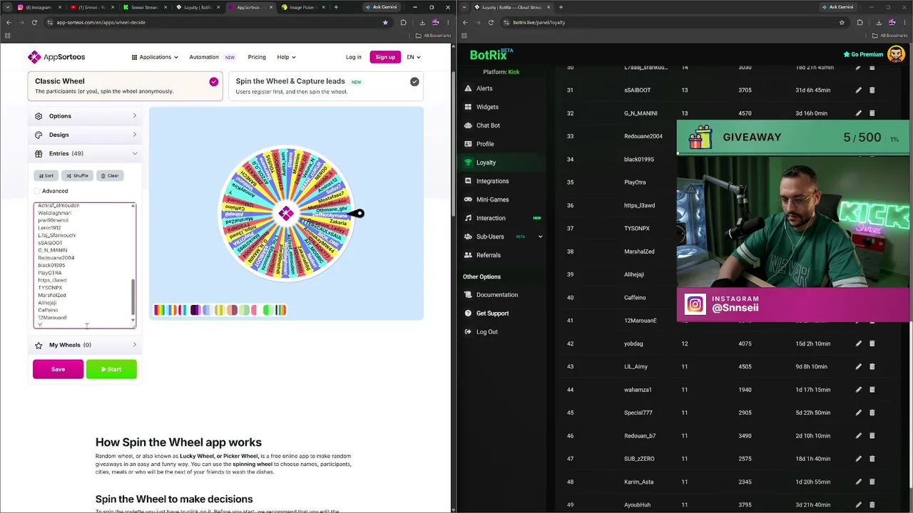Edit the G_N_MANINI loyalty row
Viewport: 913px width, 513px height.
coord(858,113)
